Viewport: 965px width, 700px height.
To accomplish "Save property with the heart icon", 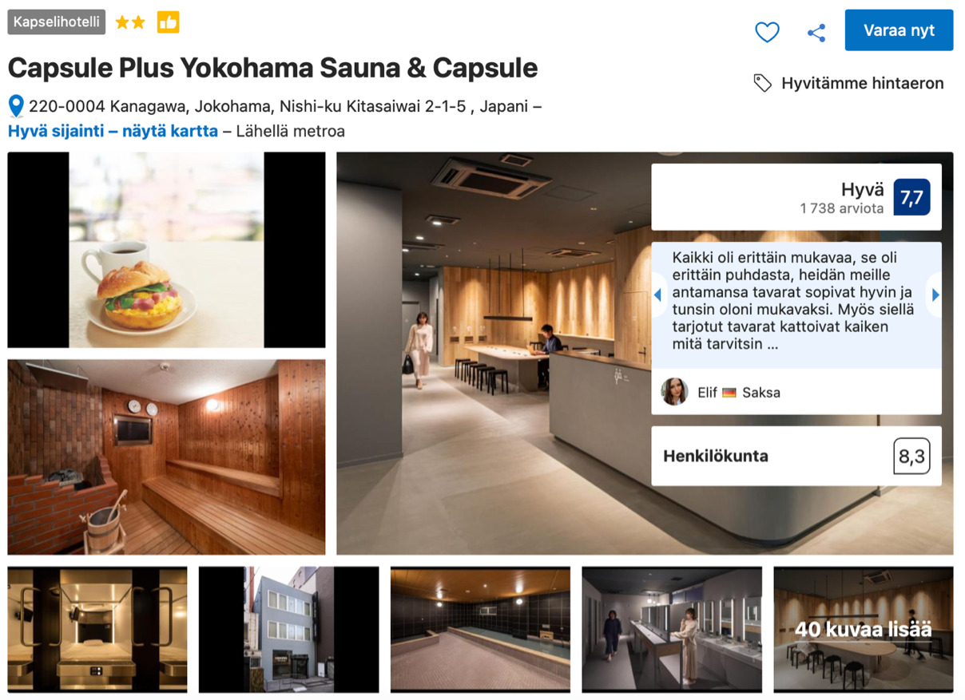I will click(x=767, y=32).
